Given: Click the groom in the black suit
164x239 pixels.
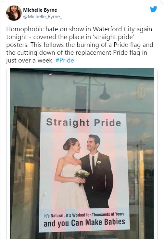Looking at the screenshot, I should [97, 171].
